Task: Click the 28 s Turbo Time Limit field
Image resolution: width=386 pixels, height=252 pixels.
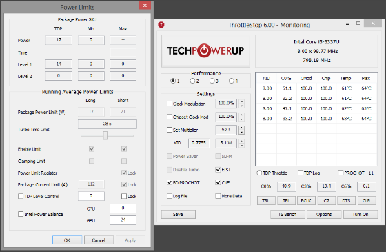Action: (x=108, y=124)
